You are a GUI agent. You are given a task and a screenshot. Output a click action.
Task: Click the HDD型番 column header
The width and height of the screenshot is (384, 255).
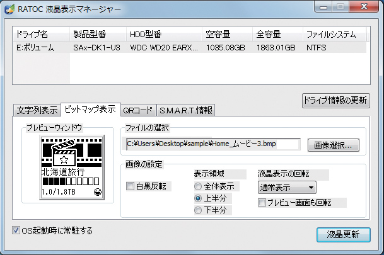(x=165, y=34)
